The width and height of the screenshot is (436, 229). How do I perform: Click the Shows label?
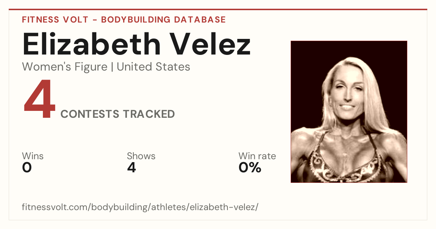tap(141, 156)
